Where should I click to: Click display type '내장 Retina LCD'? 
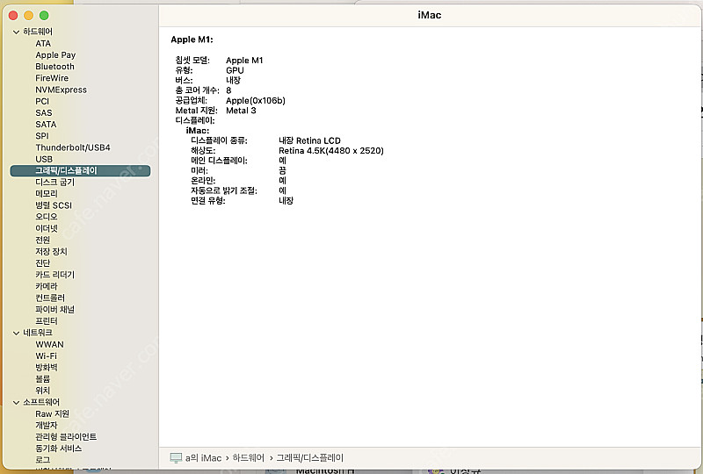309,140
